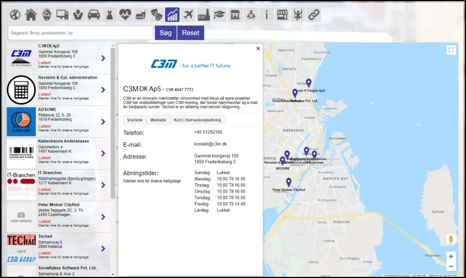Click the address text Gammel Kongevej 109 in popup

(x=217, y=156)
